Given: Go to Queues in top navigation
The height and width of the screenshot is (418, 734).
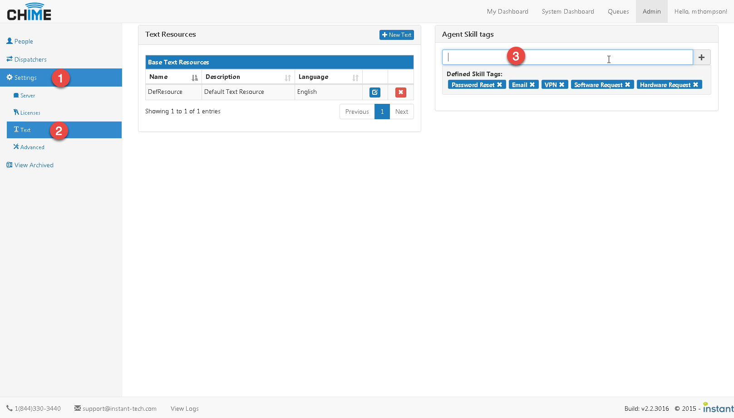Looking at the screenshot, I should [x=618, y=11].
